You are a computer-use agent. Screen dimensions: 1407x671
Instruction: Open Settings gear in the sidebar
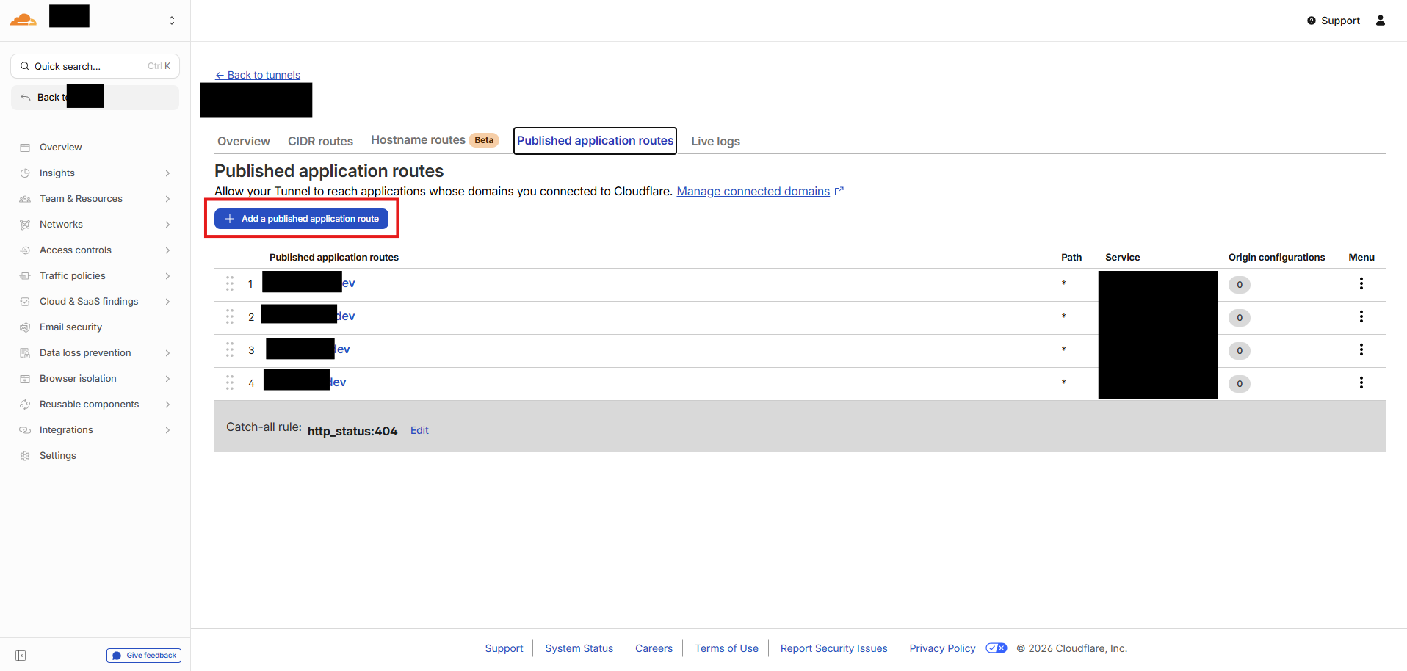(25, 456)
